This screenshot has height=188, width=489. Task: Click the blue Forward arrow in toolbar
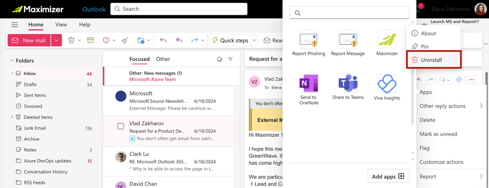[195, 40]
